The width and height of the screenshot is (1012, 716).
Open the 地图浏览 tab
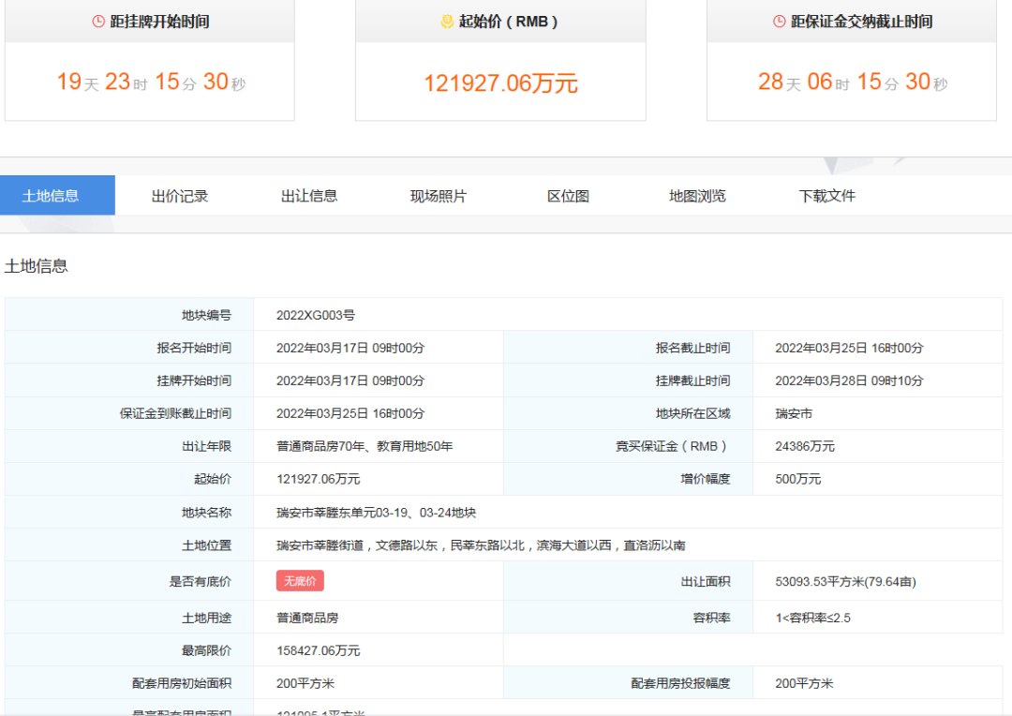[698, 196]
